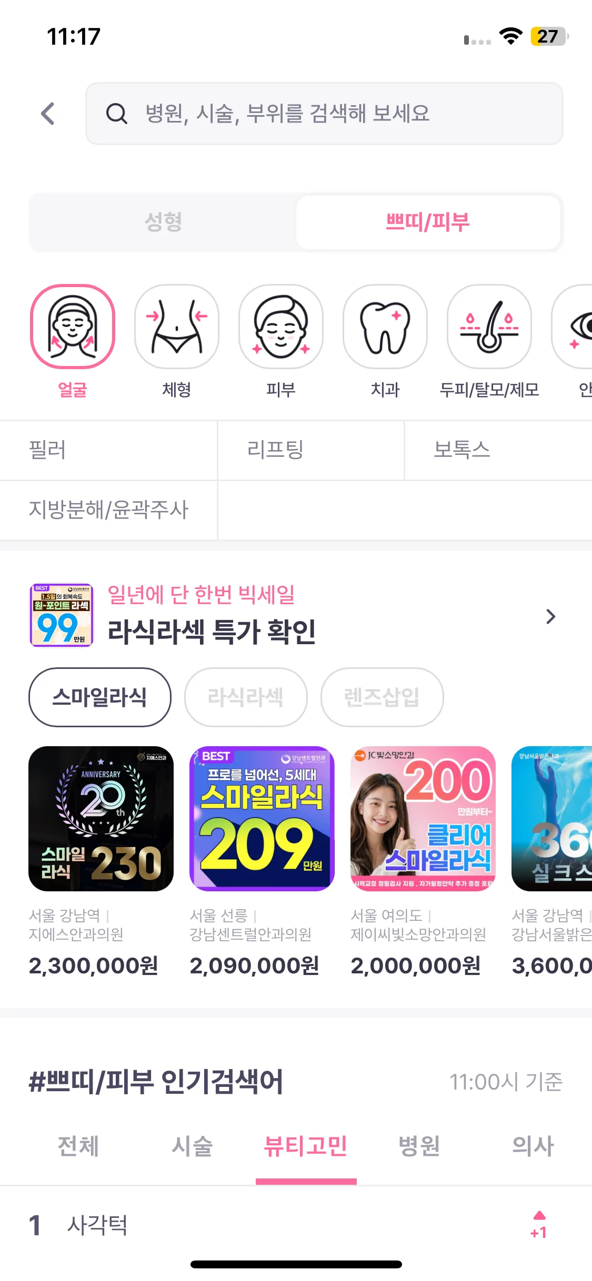Viewport: 592px width, 1281px height.
Task: Tap the search magnifier icon
Action: tap(117, 114)
